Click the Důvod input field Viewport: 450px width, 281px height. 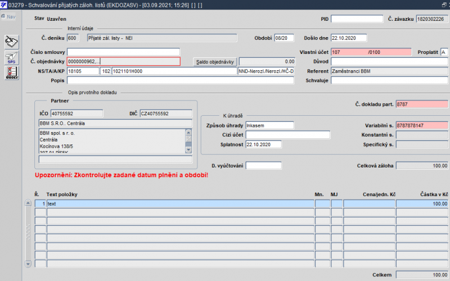click(x=389, y=61)
